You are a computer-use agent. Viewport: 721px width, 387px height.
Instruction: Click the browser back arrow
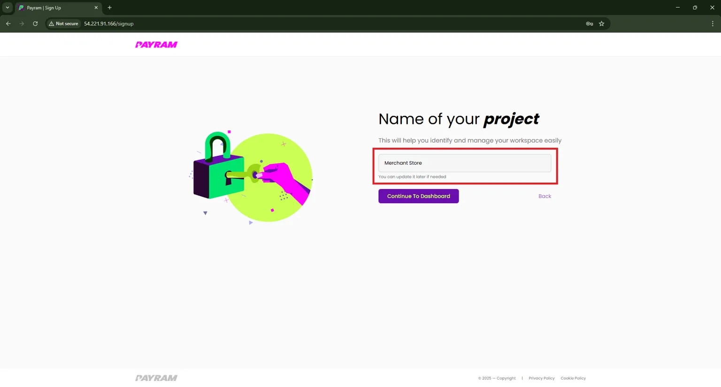(x=8, y=23)
